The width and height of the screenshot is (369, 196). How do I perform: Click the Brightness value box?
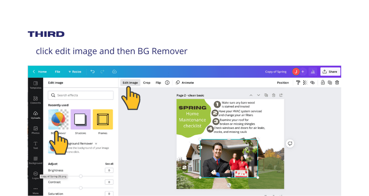[x=109, y=171]
